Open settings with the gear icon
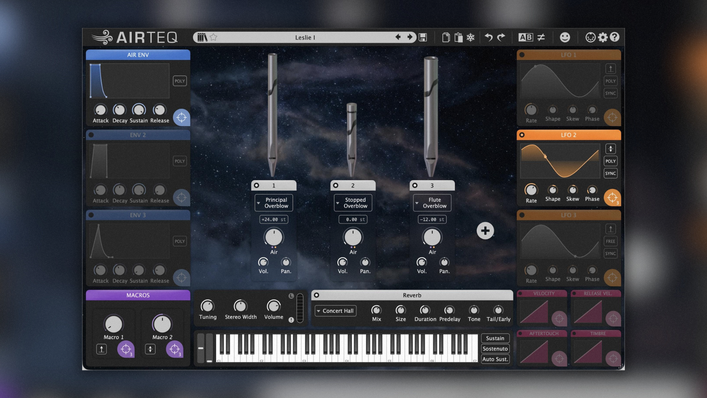The image size is (707, 398). click(603, 37)
